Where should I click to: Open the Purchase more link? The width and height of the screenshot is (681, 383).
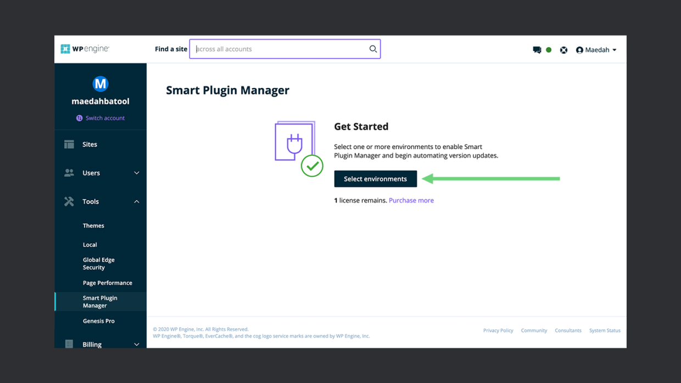pyautogui.click(x=411, y=200)
